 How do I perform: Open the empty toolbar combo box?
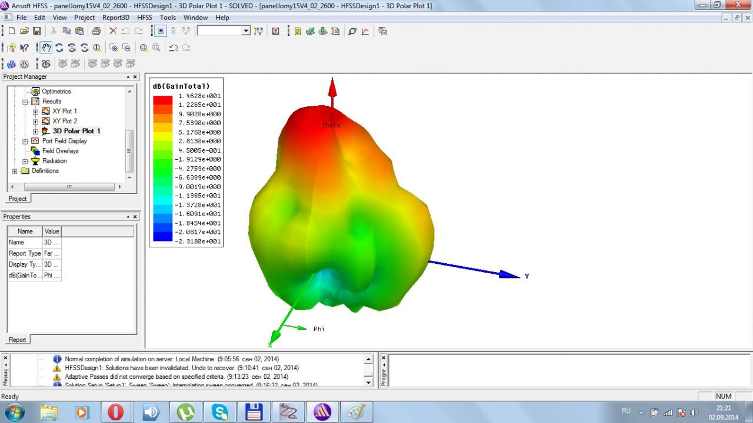(x=246, y=31)
